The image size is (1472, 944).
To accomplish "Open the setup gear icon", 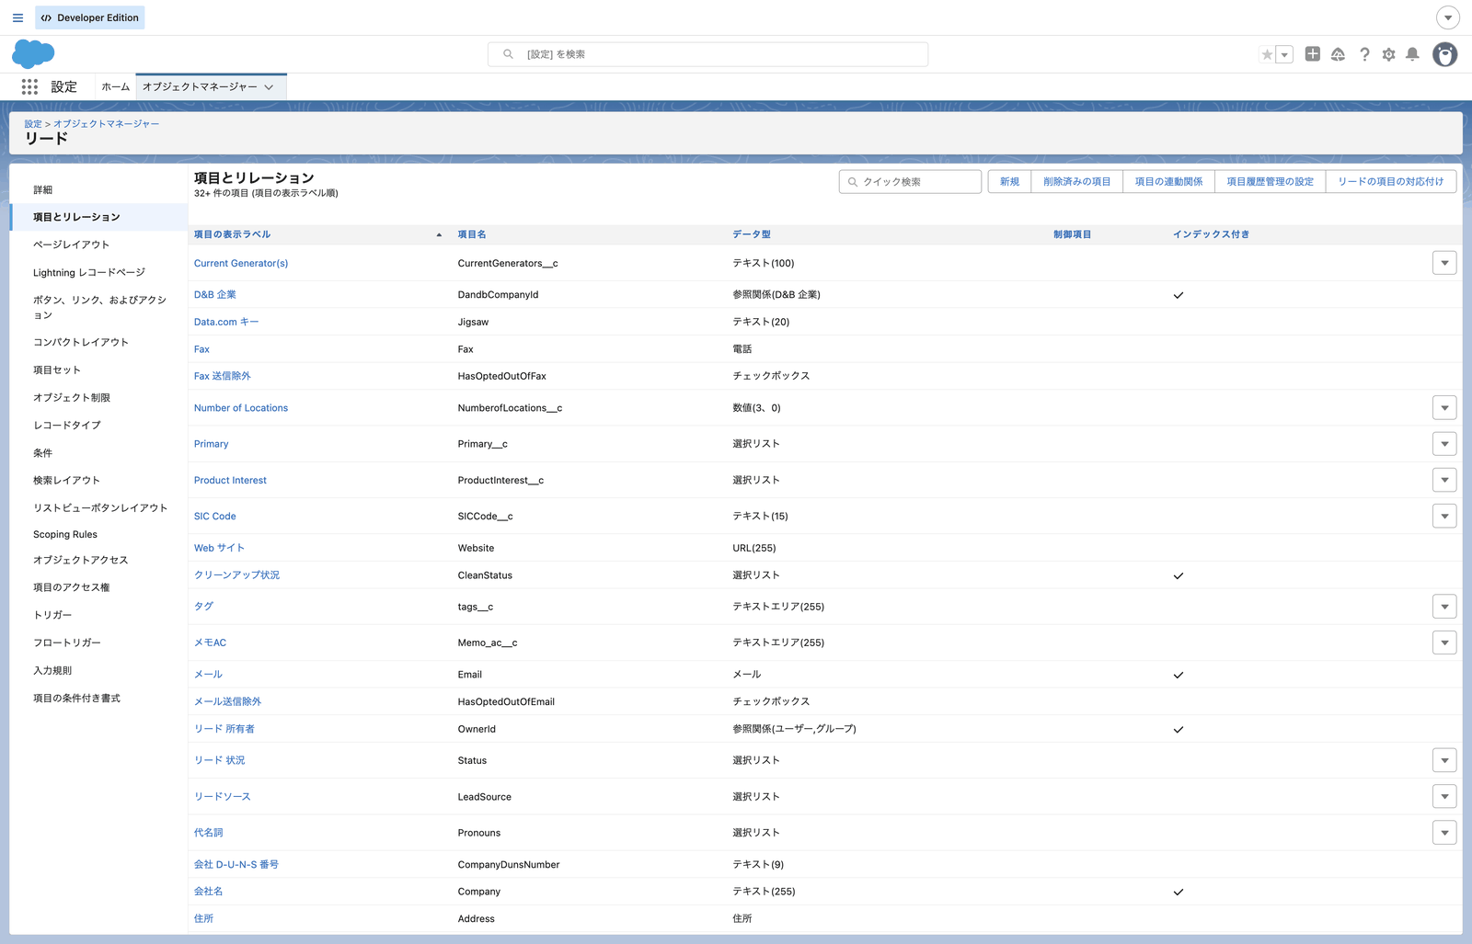I will (x=1388, y=54).
